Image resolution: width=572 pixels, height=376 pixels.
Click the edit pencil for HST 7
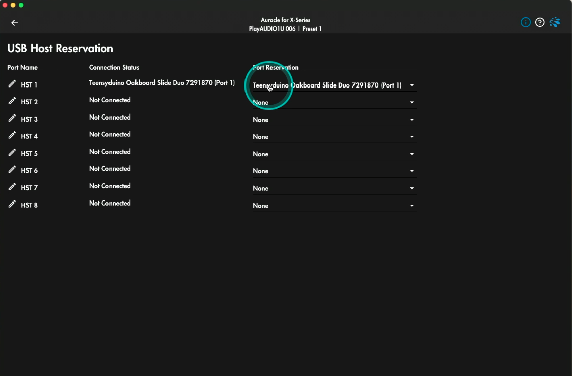12,187
